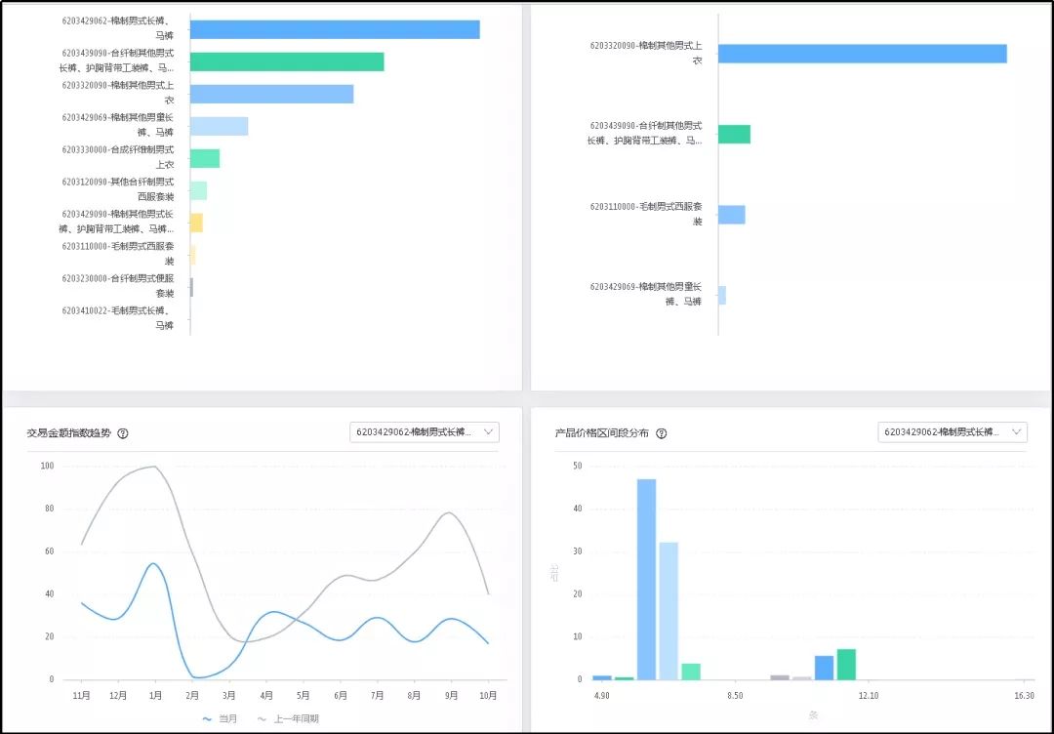
Task: Click the 交易金额指数趋势 panel title
Action: click(69, 433)
